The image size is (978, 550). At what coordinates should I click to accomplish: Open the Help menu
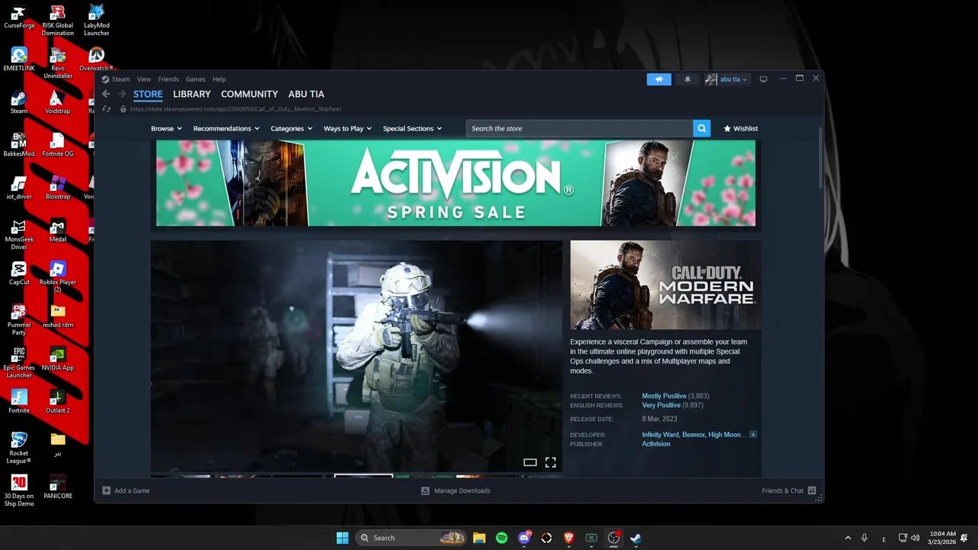pos(219,79)
